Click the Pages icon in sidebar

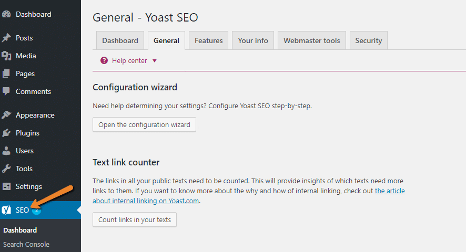pyautogui.click(x=6, y=73)
